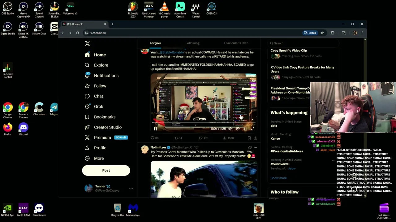Launch Google Chrome desktop shortcut
396x222 pixels.
click(8, 110)
